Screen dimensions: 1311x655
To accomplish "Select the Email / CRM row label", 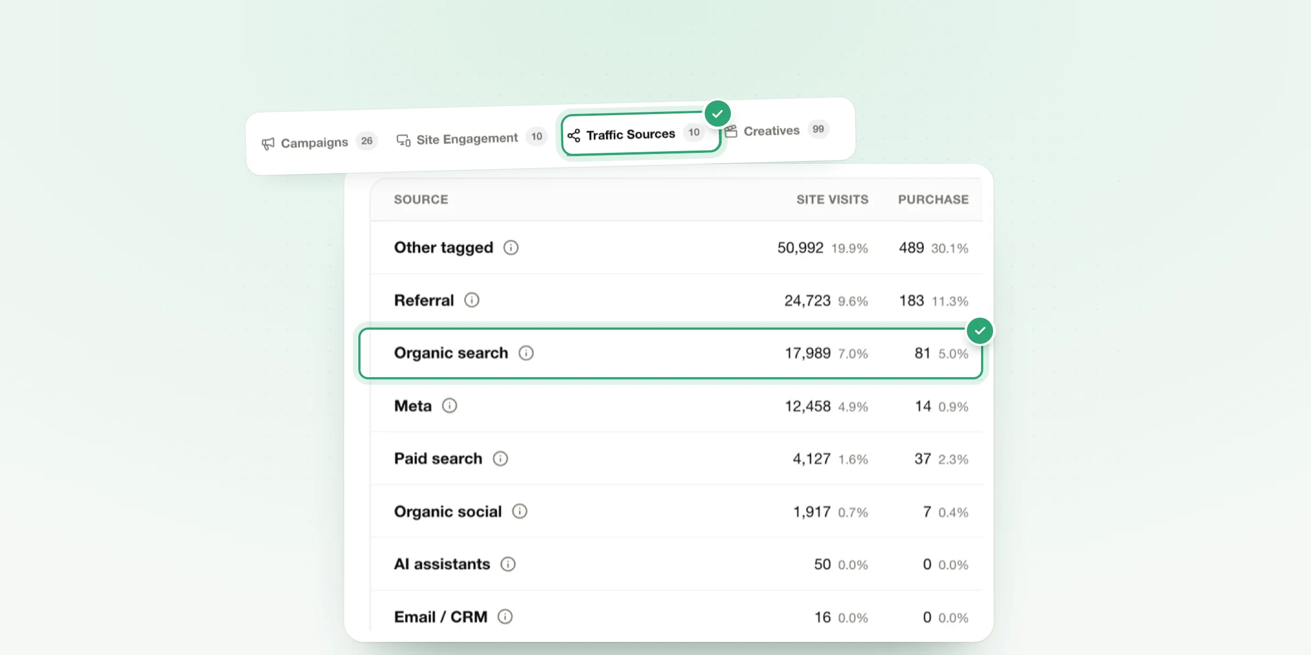I will [x=441, y=617].
